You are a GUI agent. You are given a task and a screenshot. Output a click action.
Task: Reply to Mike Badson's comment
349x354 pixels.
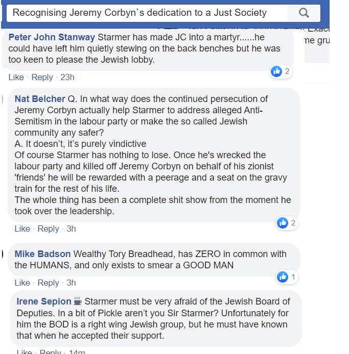pos(48,283)
